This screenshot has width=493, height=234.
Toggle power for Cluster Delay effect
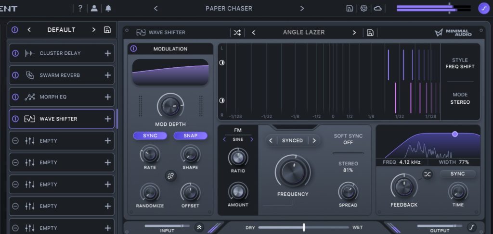click(x=15, y=53)
